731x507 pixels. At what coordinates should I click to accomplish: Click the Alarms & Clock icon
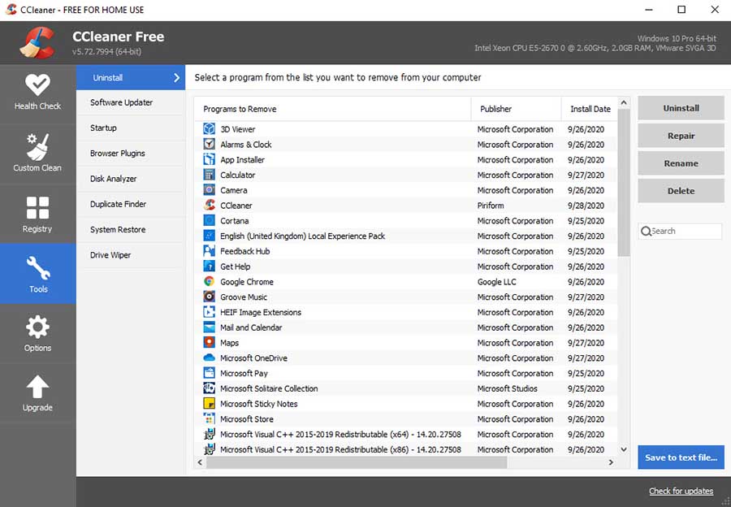pyautogui.click(x=210, y=144)
